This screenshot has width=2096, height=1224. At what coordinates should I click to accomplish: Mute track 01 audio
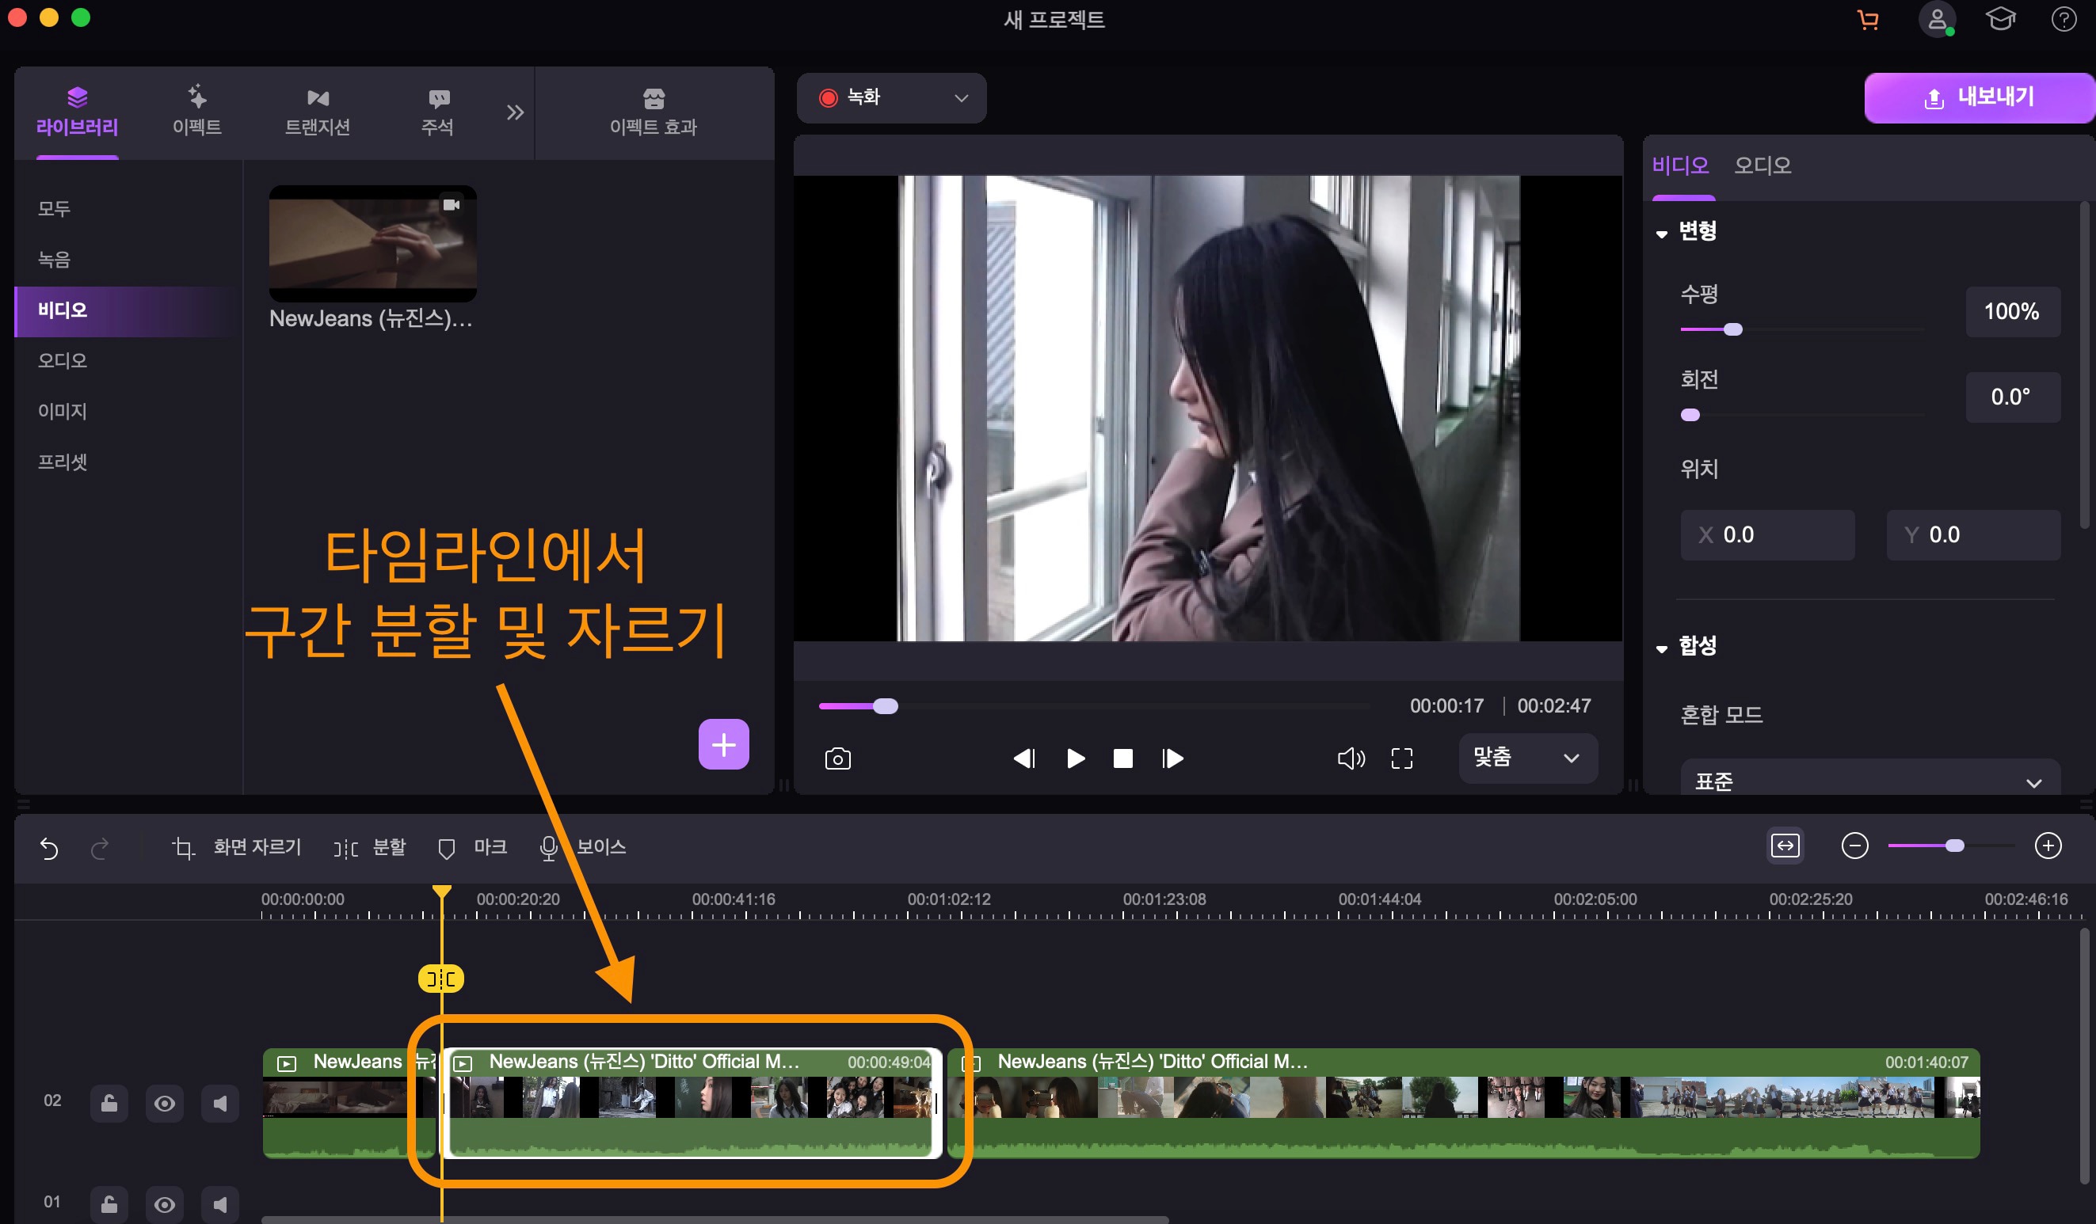click(x=220, y=1204)
